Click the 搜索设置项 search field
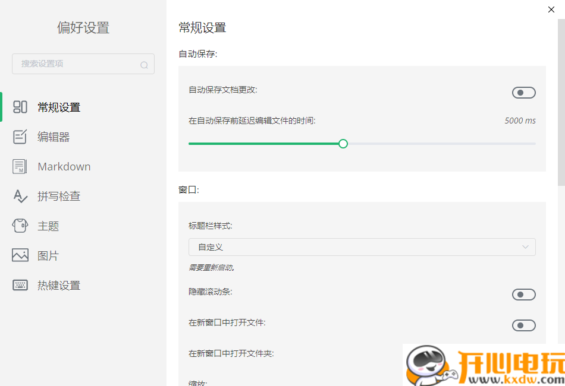 71,64
